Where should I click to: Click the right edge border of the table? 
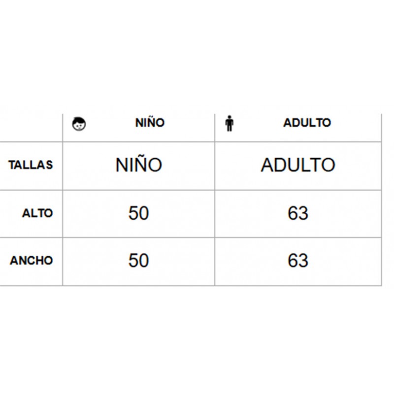pyautogui.click(x=381, y=200)
